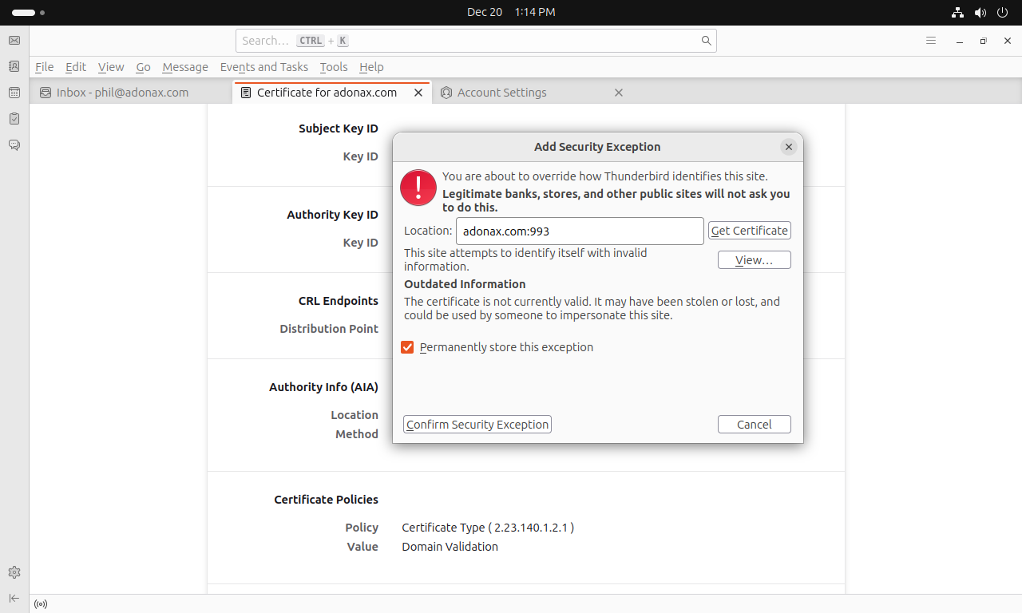Open the Mail space icon in sidebar

coord(14,41)
